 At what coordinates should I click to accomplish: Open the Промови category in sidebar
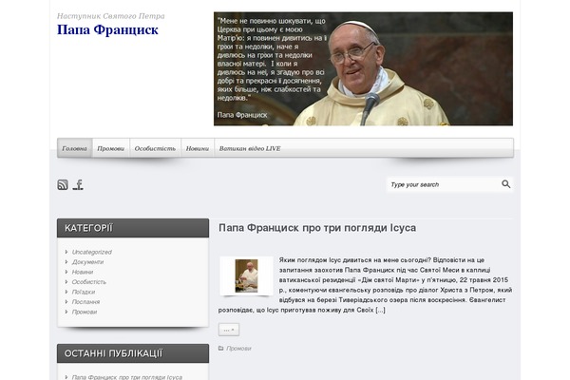[85, 312]
